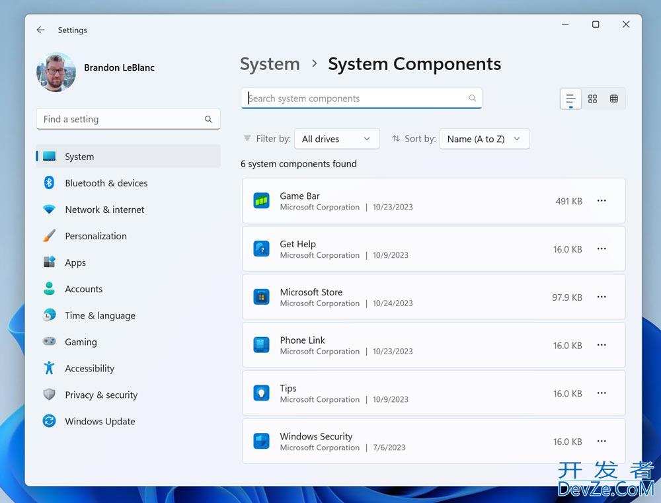Image resolution: width=661 pixels, height=503 pixels.
Task: Open Time & language settings
Action: click(128, 315)
